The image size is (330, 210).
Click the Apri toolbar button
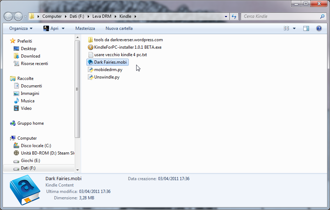51,28
